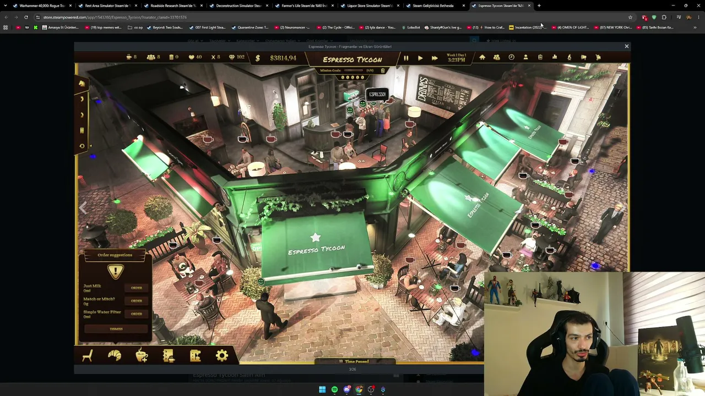Open the rightmost game toolbar panel after the flag
Image resolution: width=705 pixels, height=396 pixels.
coord(598,57)
